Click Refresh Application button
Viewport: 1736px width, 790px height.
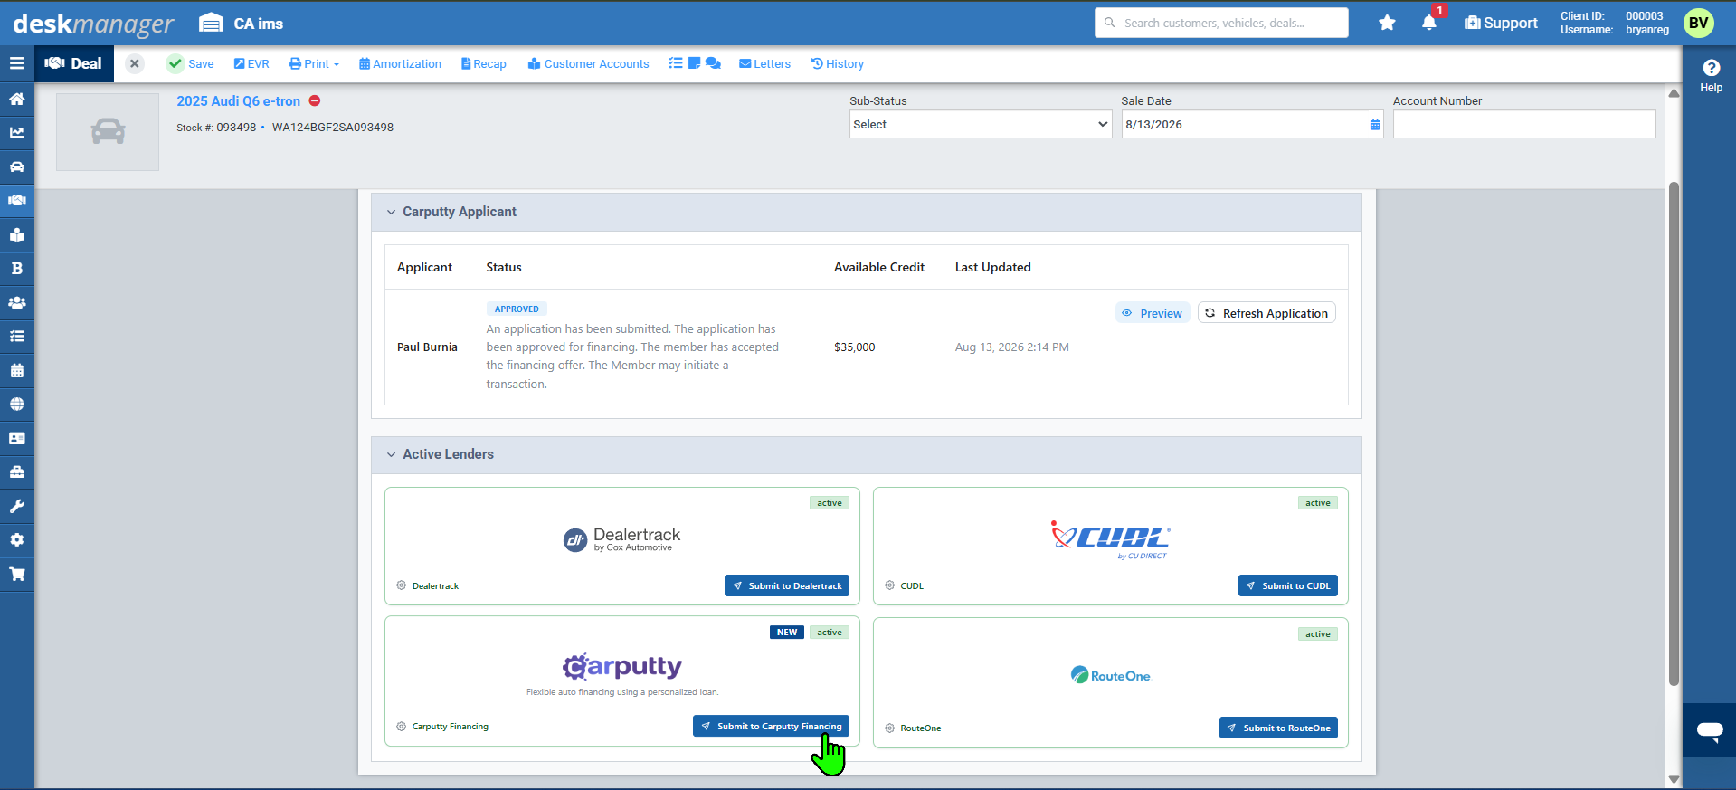click(1266, 313)
